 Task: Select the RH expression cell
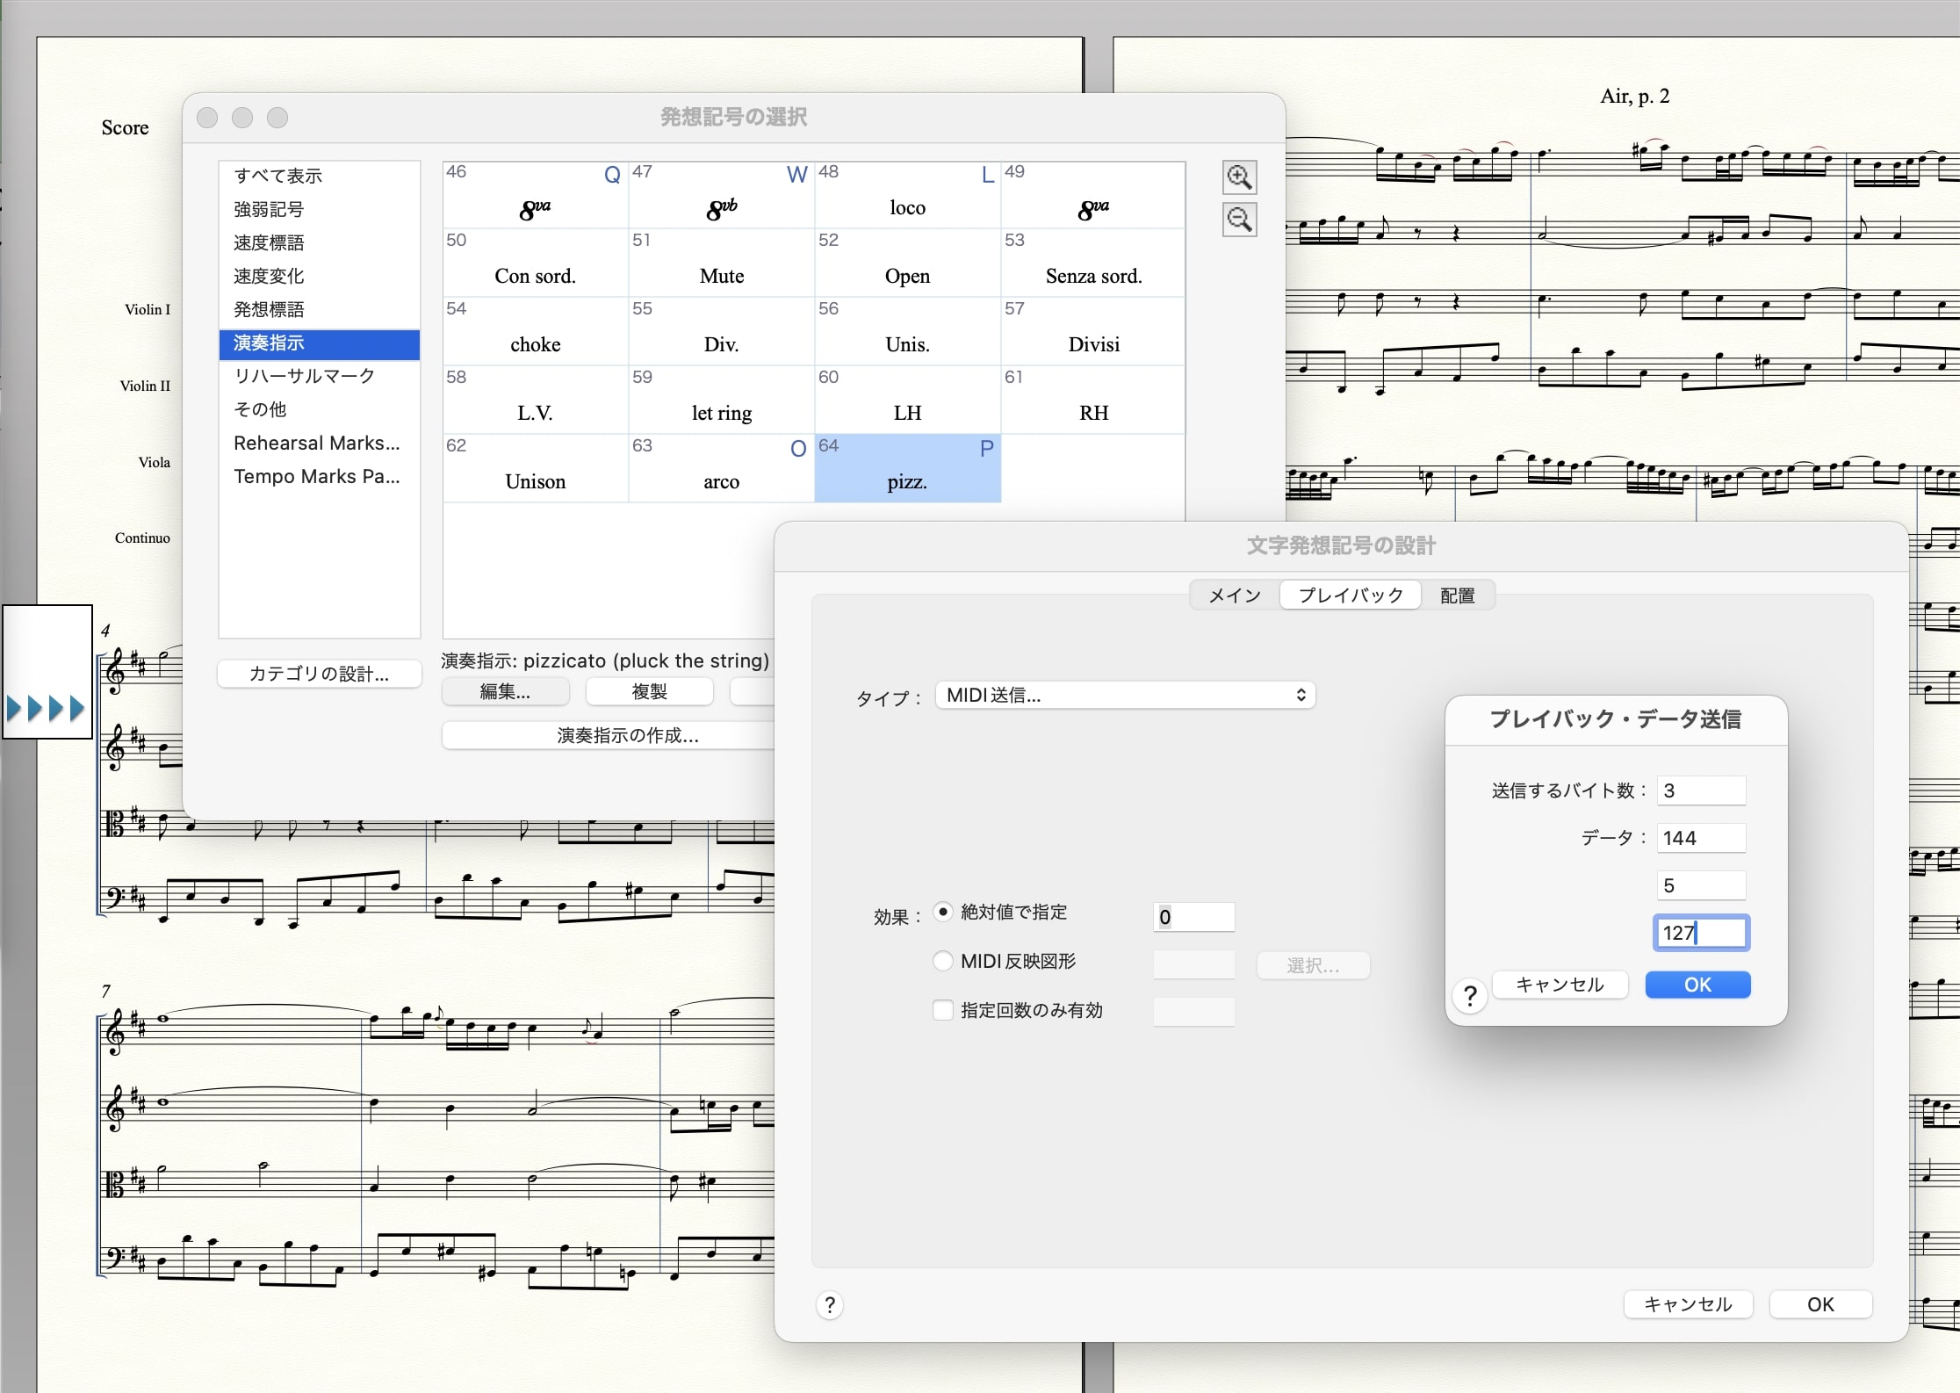[1093, 400]
